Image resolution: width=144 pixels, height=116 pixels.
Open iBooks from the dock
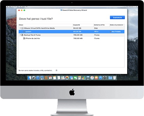click(x=96, y=78)
